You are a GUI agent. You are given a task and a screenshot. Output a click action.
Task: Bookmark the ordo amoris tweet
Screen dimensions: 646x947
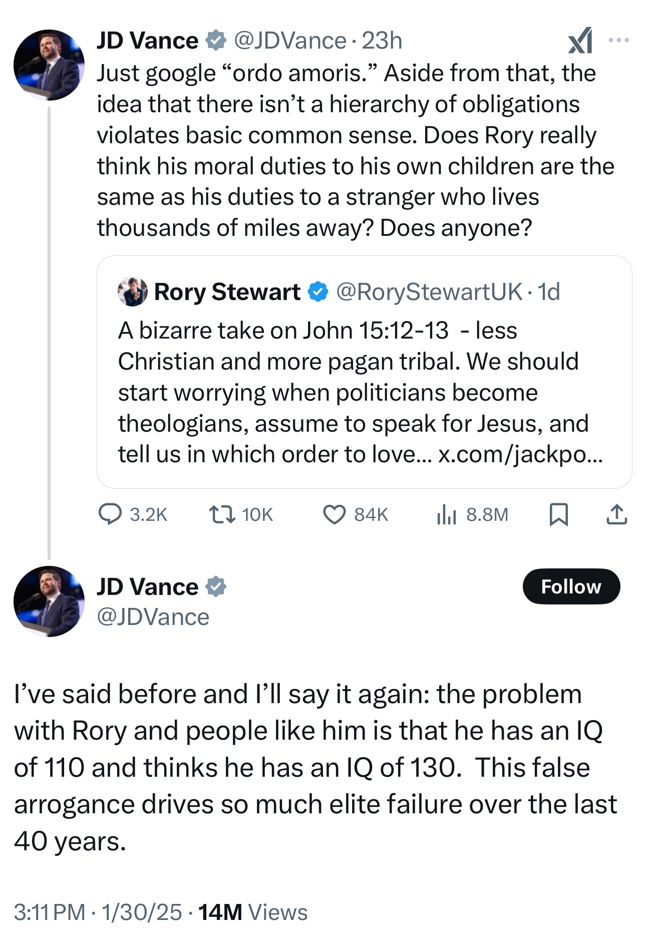[558, 514]
